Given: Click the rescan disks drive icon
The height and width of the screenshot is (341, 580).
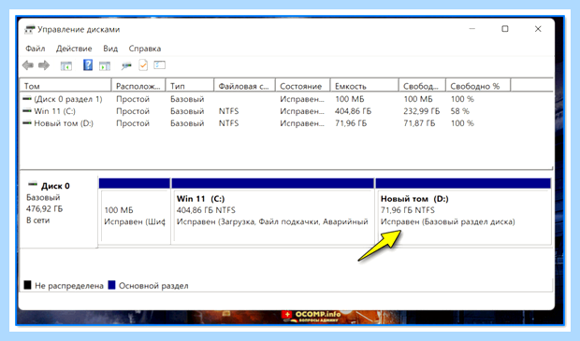Looking at the screenshot, I should 126,66.
